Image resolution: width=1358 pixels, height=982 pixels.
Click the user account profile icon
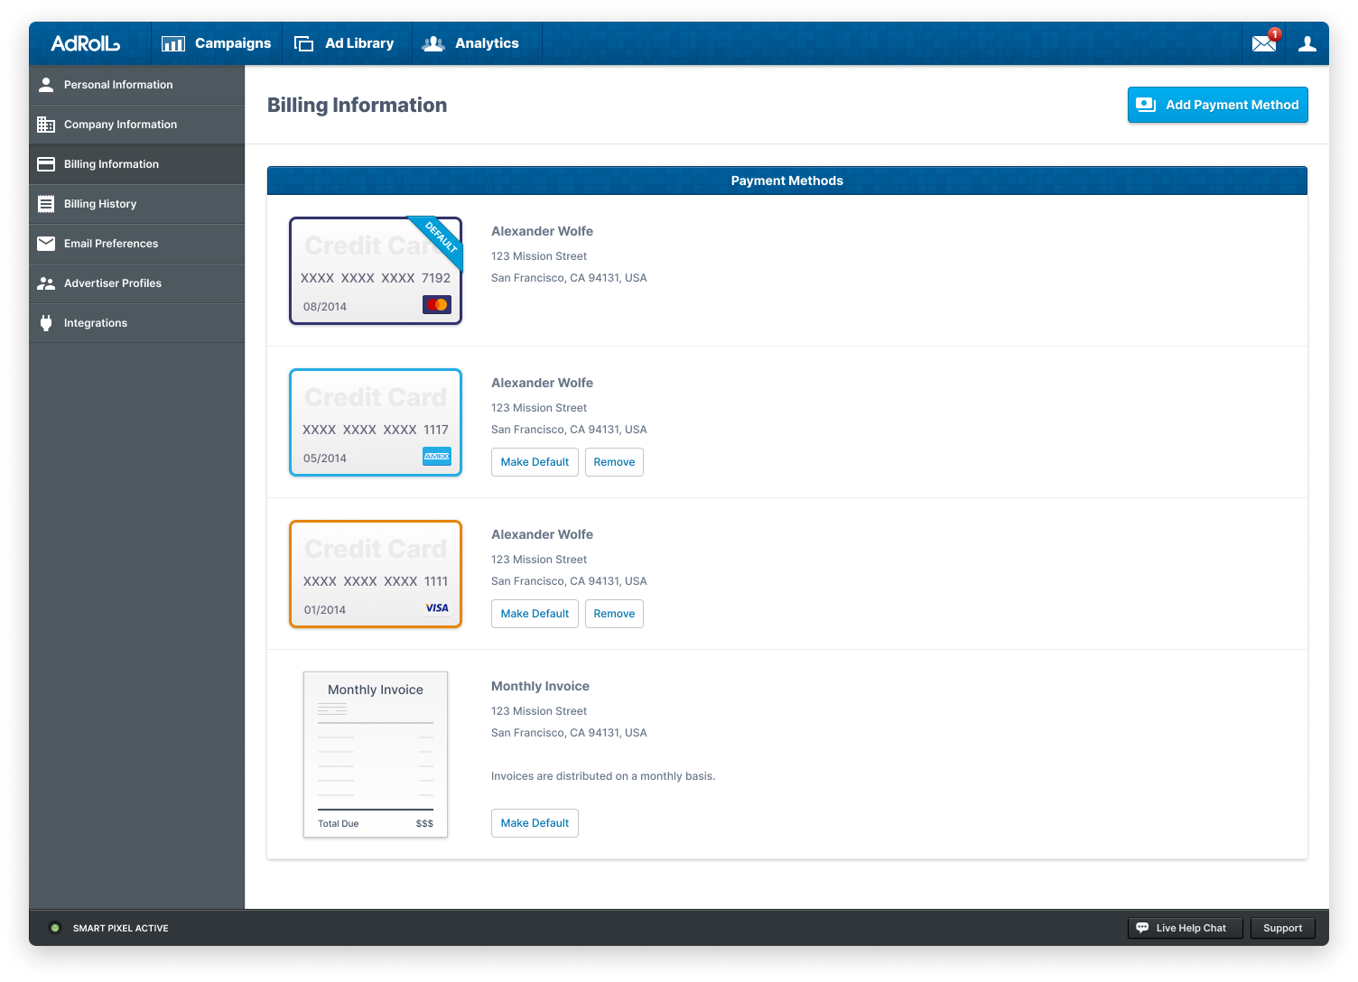[x=1307, y=43]
